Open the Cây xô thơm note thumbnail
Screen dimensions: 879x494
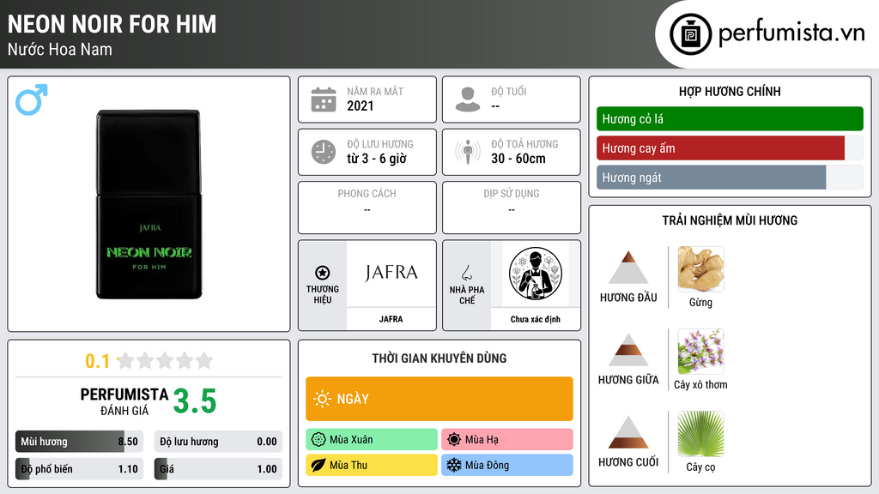(700, 352)
